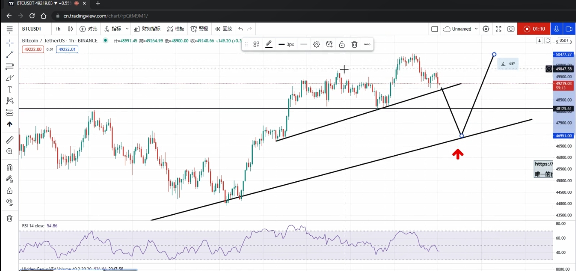Open the chart patterns tool
This screenshot has height=271, width=576.
point(9,101)
